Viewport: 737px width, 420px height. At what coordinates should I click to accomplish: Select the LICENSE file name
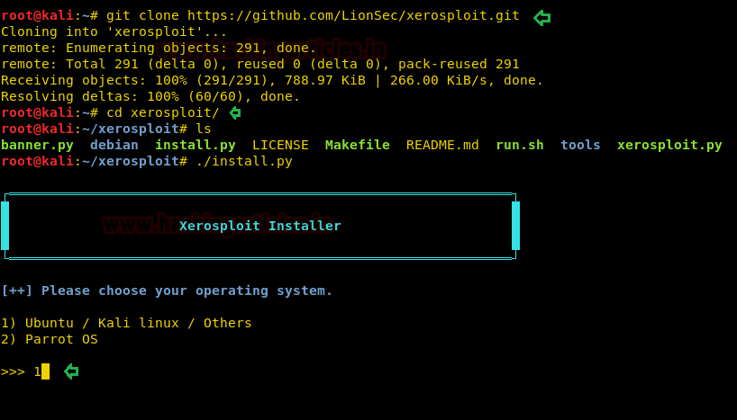coord(280,145)
